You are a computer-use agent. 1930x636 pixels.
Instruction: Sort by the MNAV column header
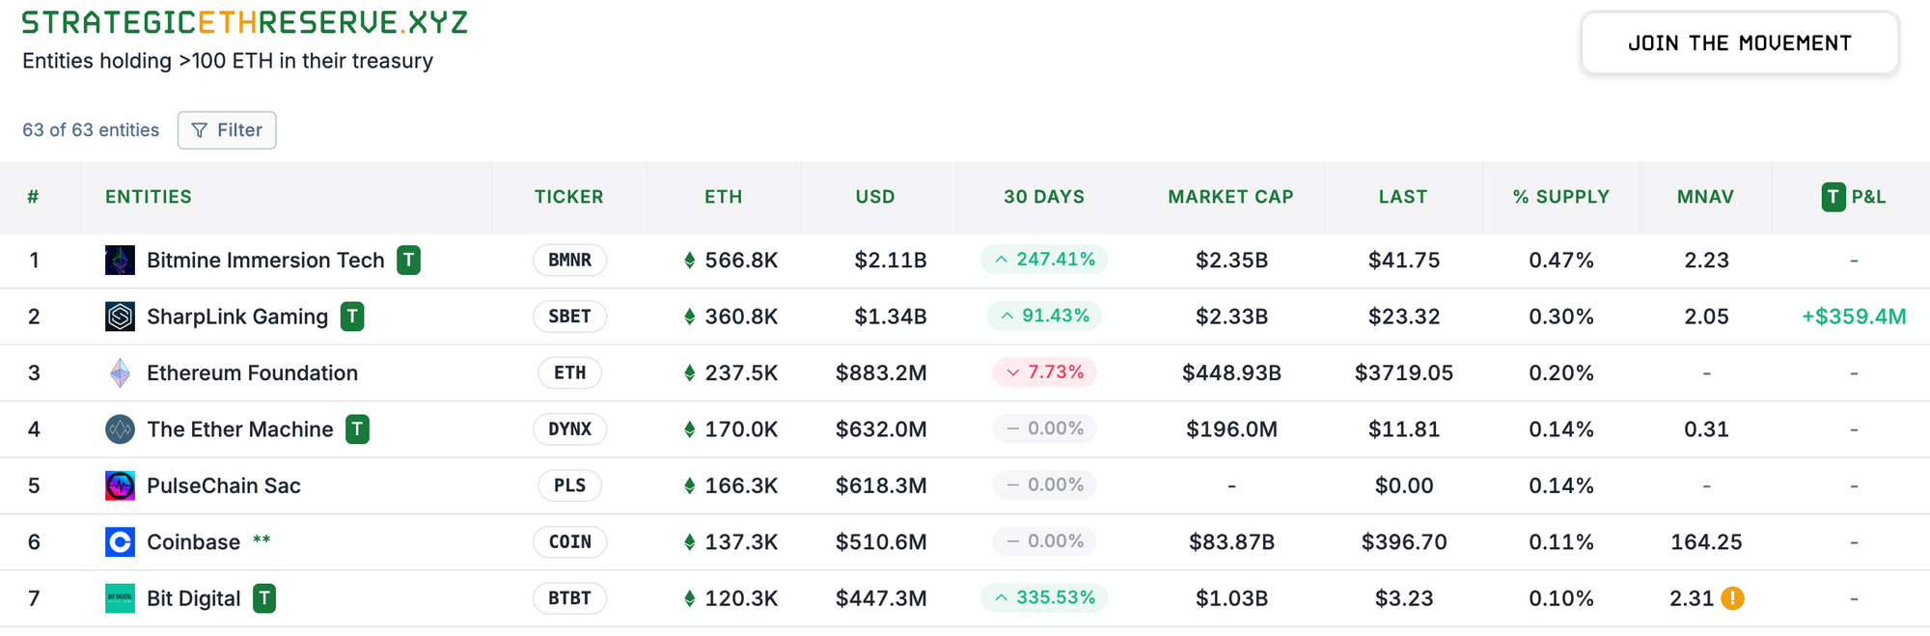[1706, 197]
